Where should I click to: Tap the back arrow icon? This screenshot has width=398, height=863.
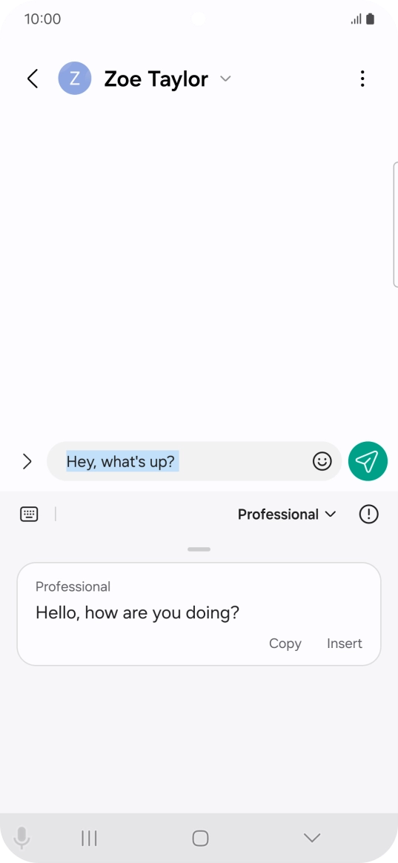(x=33, y=79)
